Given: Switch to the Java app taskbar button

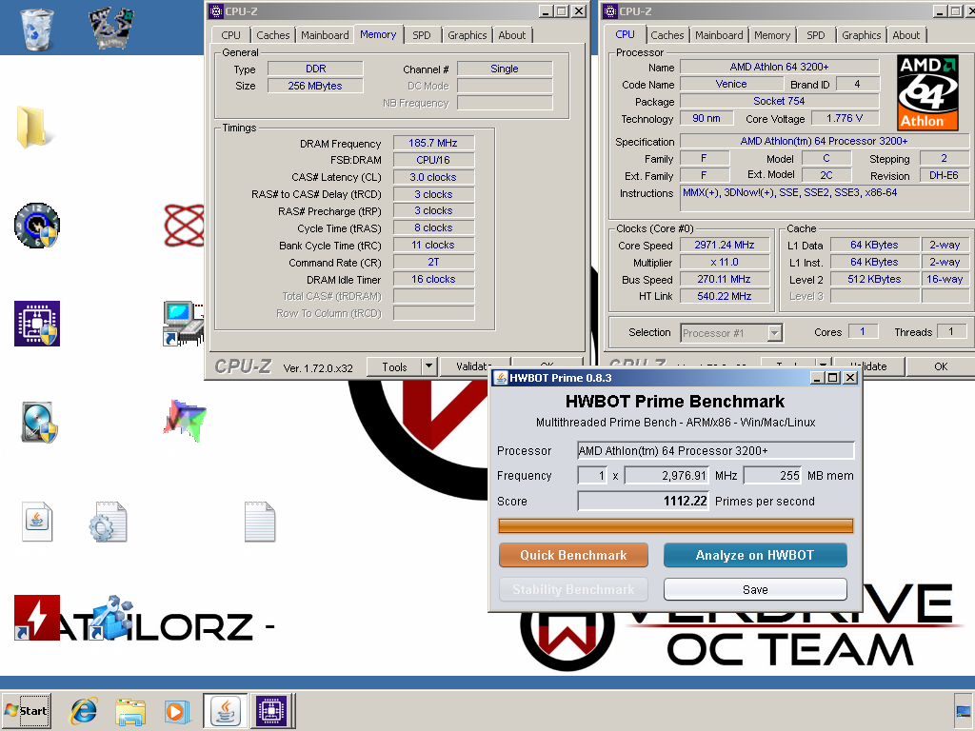Looking at the screenshot, I should point(225,711).
